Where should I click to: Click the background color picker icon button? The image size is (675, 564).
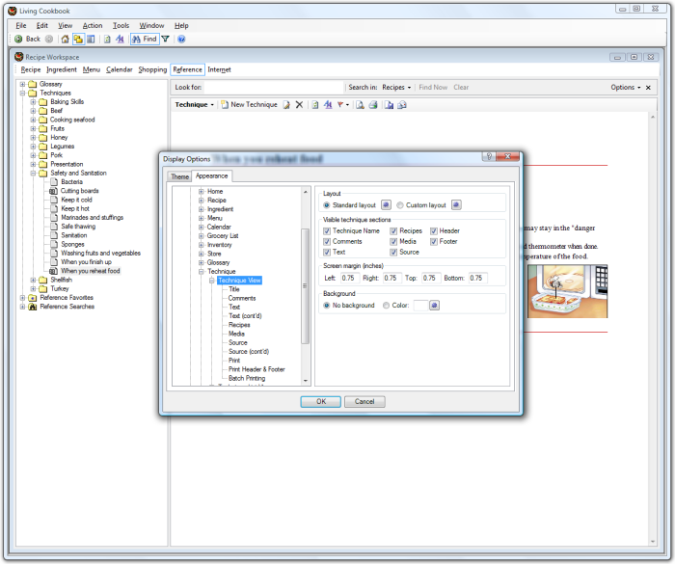pos(434,306)
